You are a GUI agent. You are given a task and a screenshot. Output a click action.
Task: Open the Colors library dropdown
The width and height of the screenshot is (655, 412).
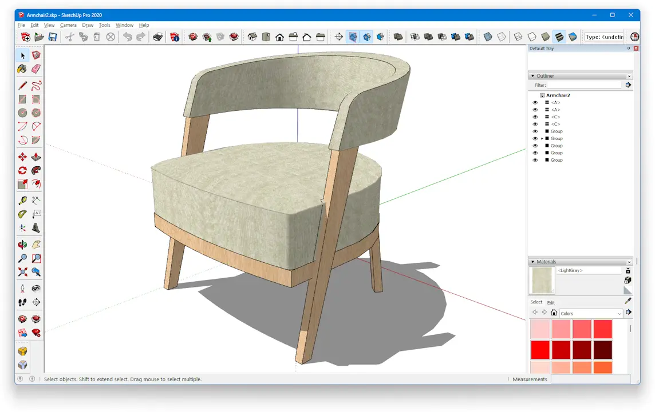point(591,314)
